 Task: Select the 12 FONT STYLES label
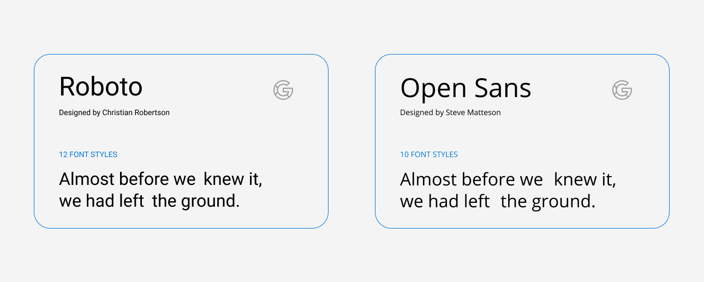pyautogui.click(x=88, y=154)
